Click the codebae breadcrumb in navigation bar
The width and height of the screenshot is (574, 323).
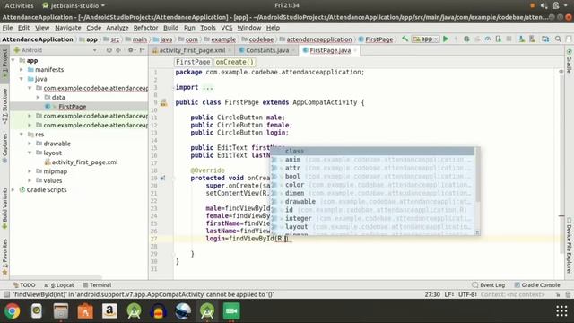point(261,39)
